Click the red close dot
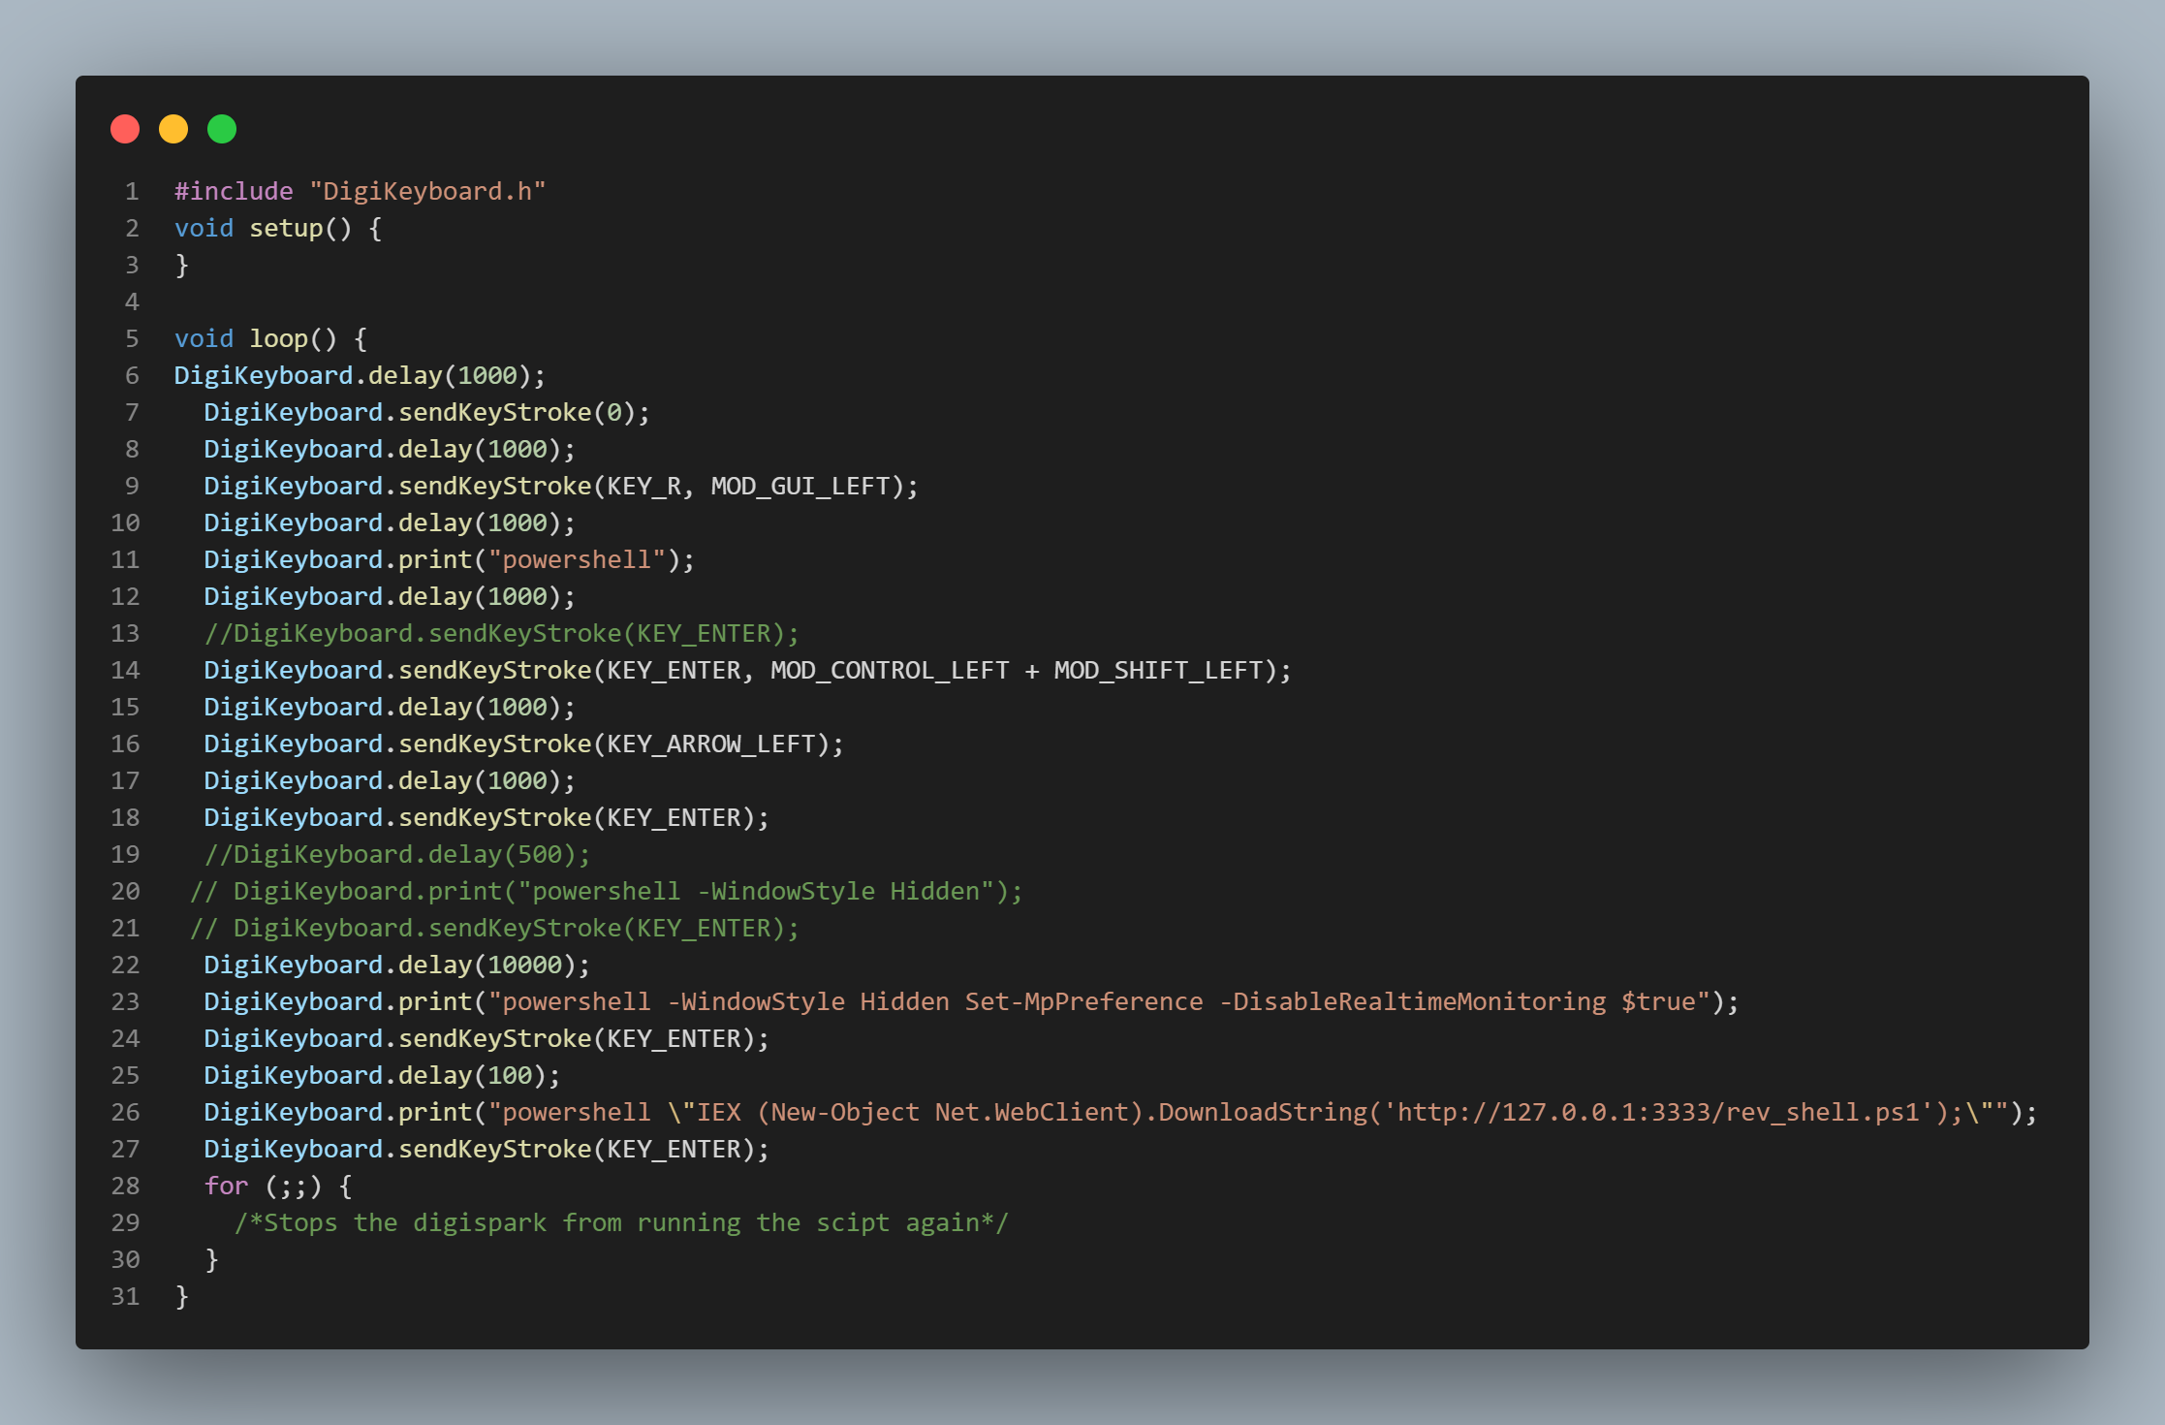Screen dimensions: 2165x1425 click(x=125, y=129)
